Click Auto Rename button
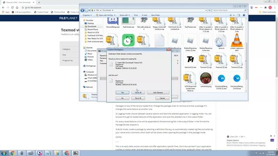Image resolution: width=278 pixels, height=156 pixels. pos(158,92)
